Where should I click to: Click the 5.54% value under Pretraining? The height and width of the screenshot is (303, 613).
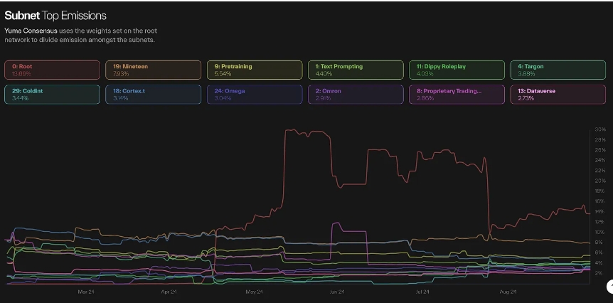pyautogui.click(x=222, y=73)
